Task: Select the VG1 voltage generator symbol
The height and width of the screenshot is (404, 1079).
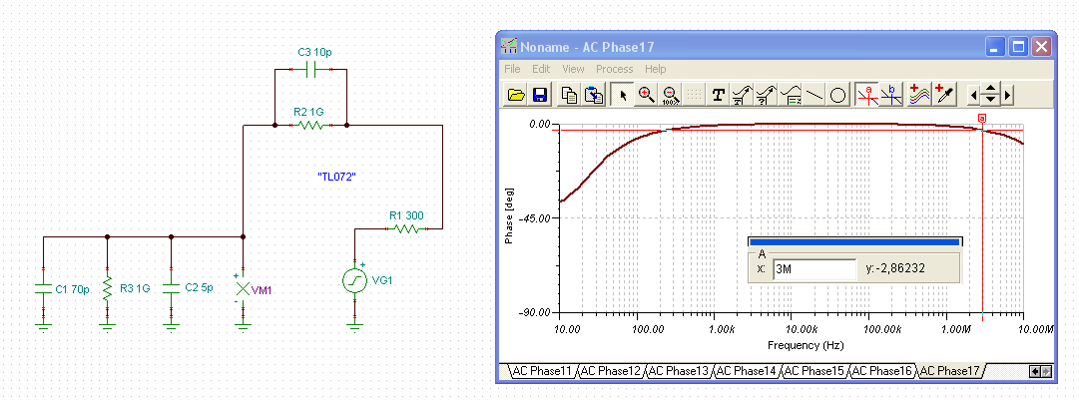Action: click(355, 280)
